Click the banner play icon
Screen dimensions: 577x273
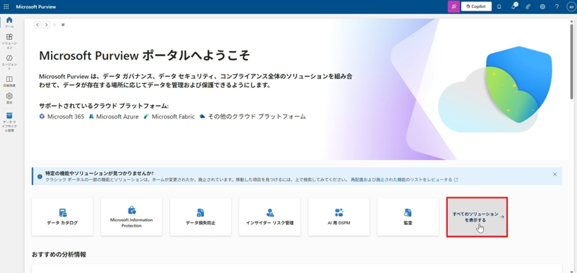point(55,25)
